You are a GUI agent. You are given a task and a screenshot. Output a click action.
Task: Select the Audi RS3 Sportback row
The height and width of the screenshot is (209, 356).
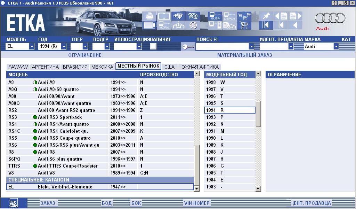point(100,117)
